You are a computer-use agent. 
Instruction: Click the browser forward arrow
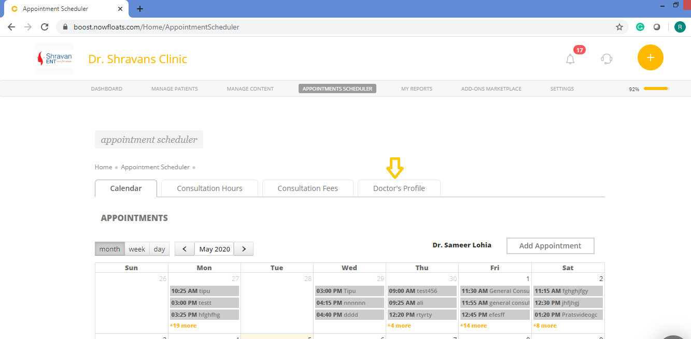pos(28,27)
